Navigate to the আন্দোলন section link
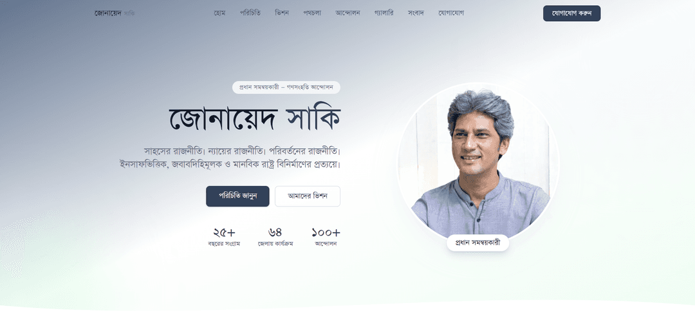 tap(348, 13)
